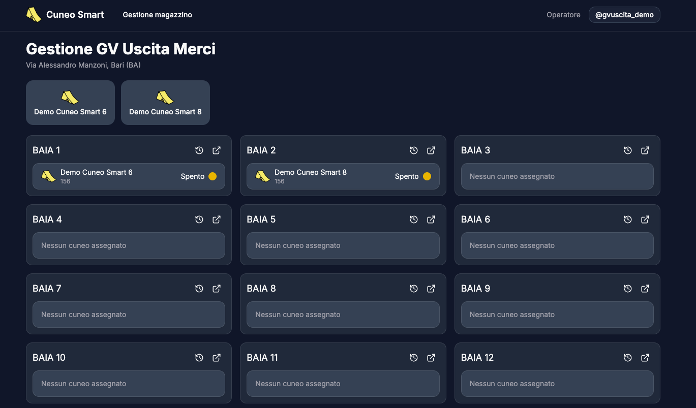The width and height of the screenshot is (696, 408).
Task: Select the Demo Cuneo Smart 8 card
Action: click(165, 102)
